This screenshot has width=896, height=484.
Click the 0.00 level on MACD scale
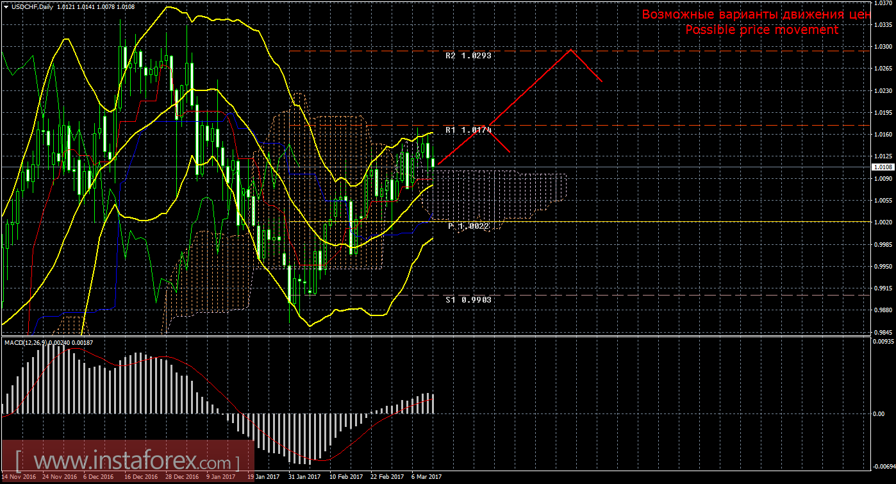click(x=878, y=413)
